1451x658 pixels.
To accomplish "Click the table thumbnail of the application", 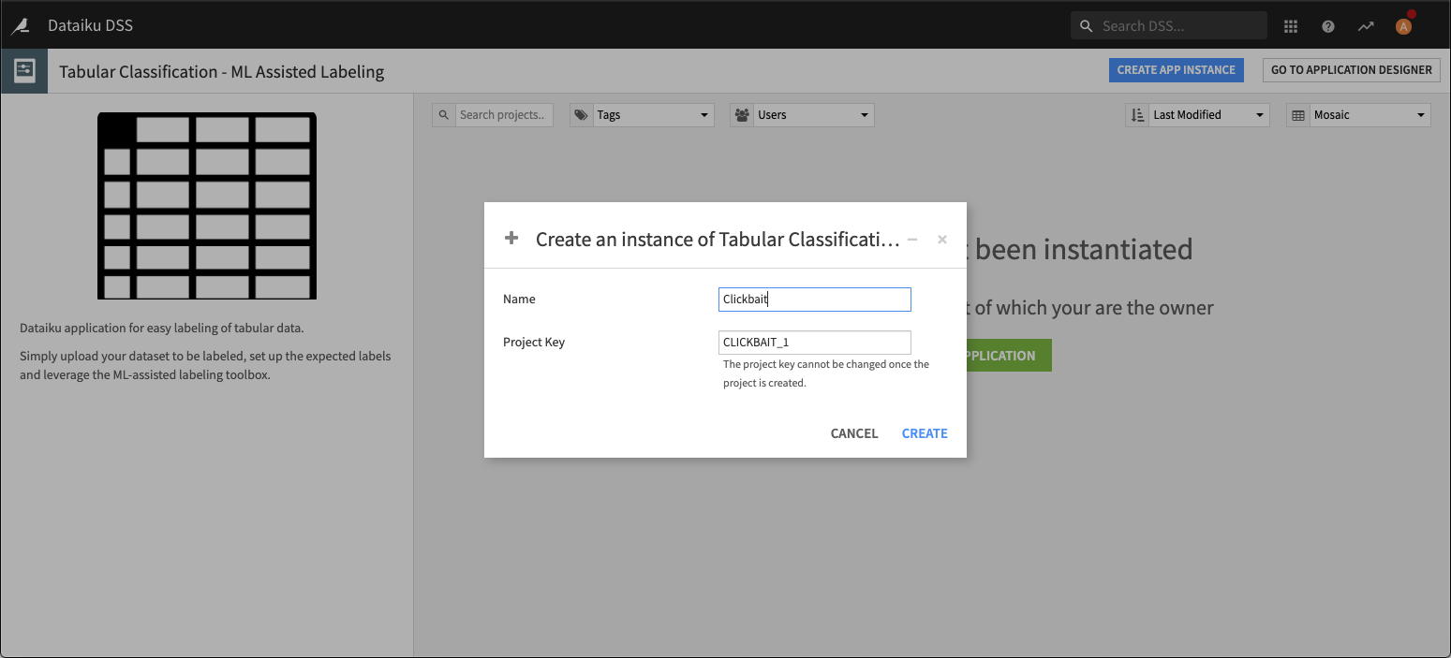I will [207, 206].
